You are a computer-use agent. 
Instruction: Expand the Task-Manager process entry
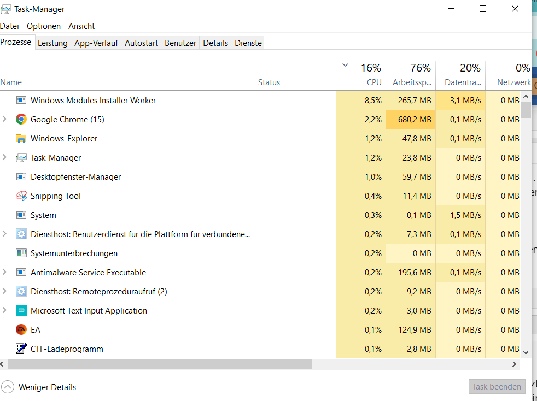4,157
